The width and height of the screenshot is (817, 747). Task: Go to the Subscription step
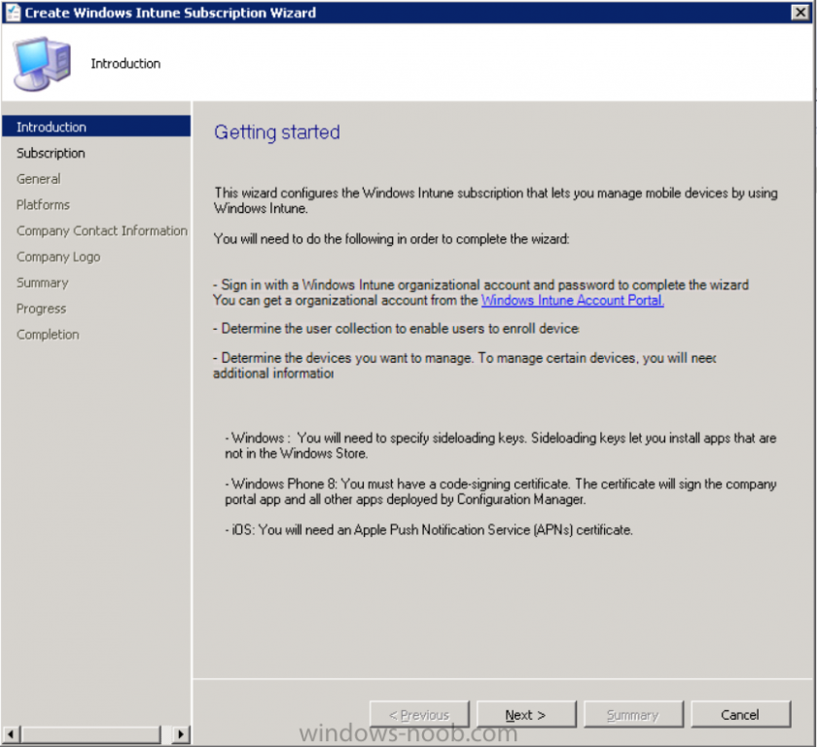click(x=51, y=153)
